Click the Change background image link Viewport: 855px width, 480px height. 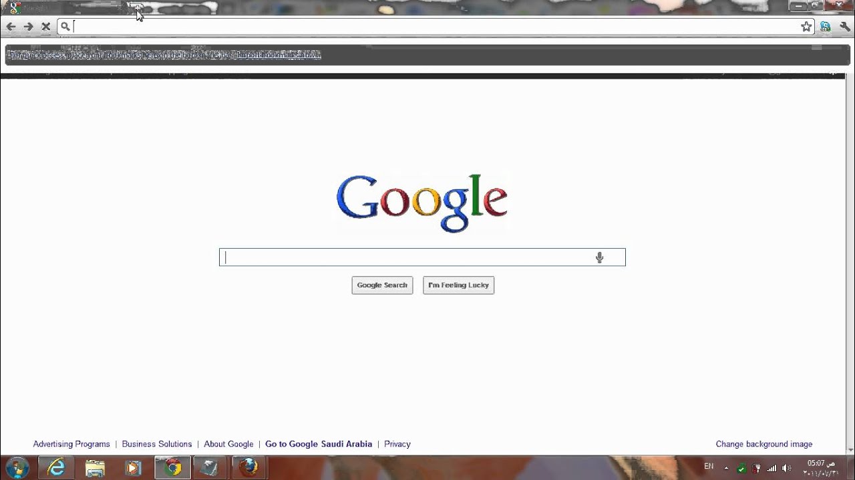pyautogui.click(x=764, y=444)
